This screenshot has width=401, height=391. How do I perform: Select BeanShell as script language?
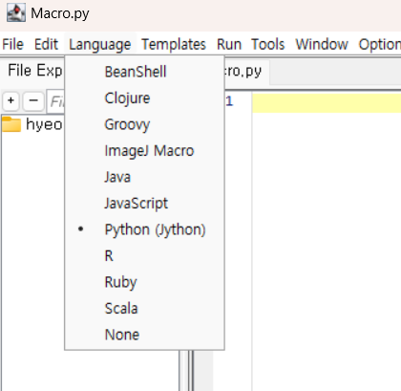[144, 72]
